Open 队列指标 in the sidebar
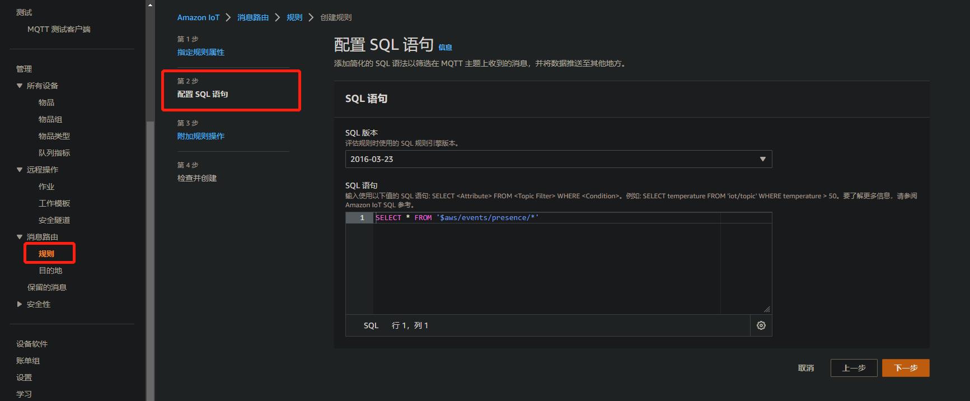Screen dimensions: 970x401 (x=54, y=153)
